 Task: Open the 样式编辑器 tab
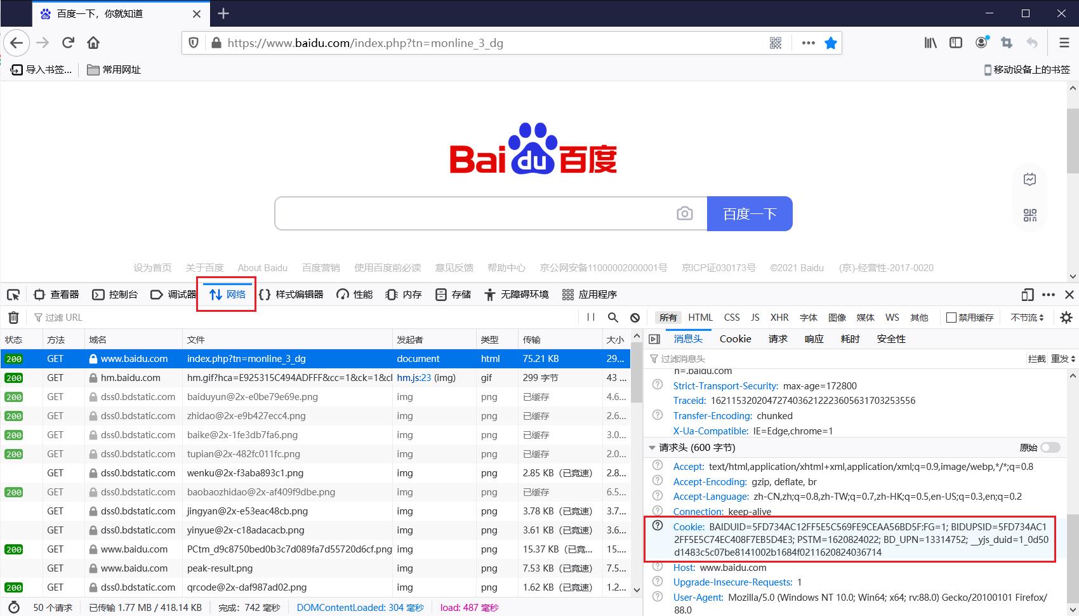[x=291, y=295]
